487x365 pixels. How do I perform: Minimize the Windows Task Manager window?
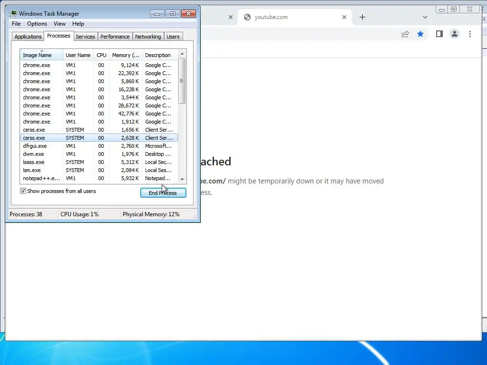pyautogui.click(x=157, y=14)
